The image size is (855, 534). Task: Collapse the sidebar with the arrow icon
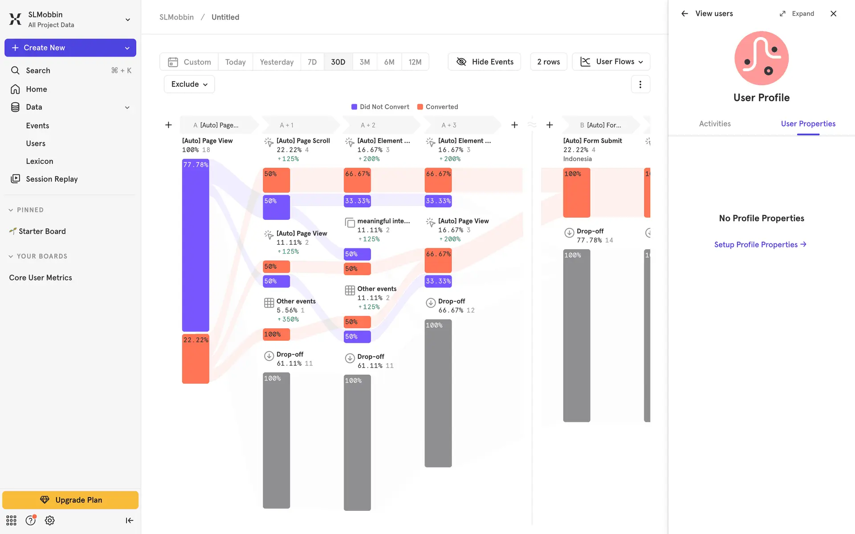coord(129,520)
